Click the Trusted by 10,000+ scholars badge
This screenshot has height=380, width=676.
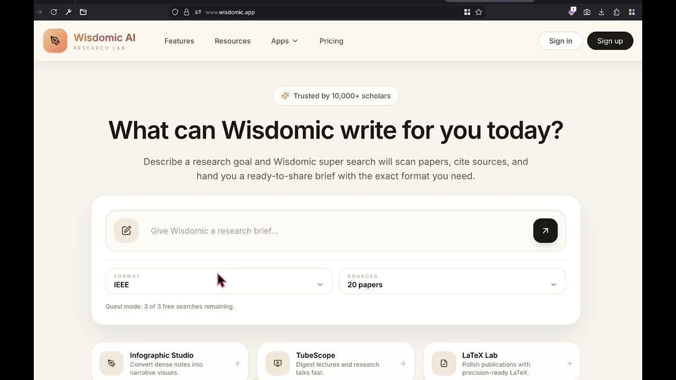coord(335,96)
